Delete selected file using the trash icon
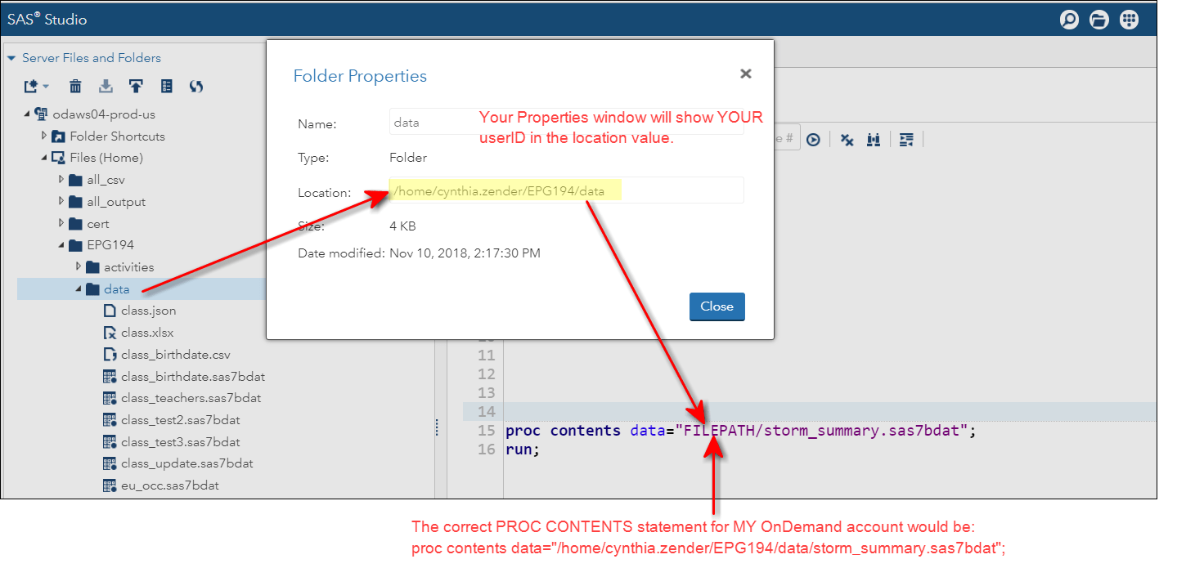 pos(74,86)
